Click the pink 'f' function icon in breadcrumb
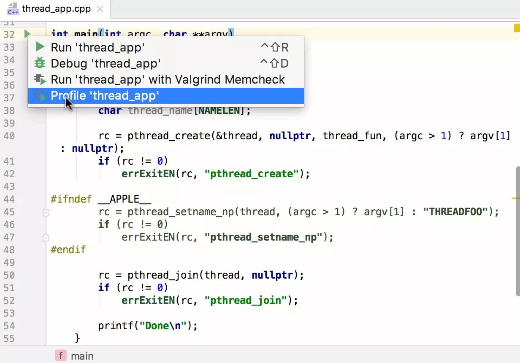The width and height of the screenshot is (520, 363). [x=61, y=356]
